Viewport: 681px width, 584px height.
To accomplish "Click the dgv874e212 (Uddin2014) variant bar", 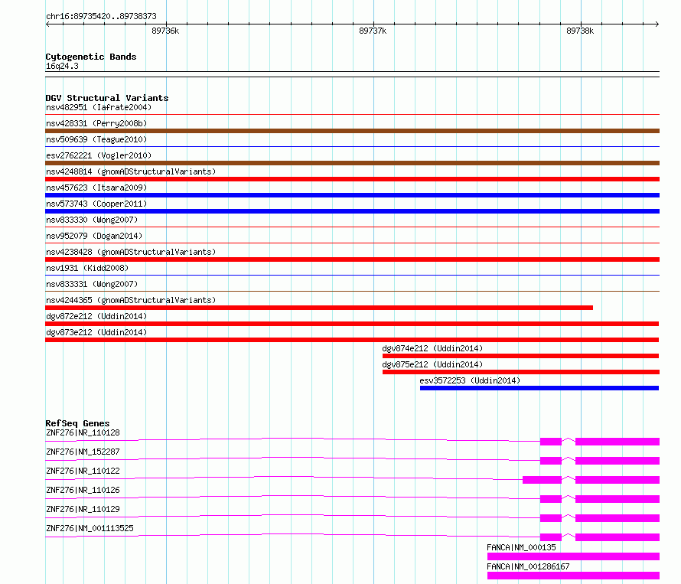I will [x=520, y=356].
